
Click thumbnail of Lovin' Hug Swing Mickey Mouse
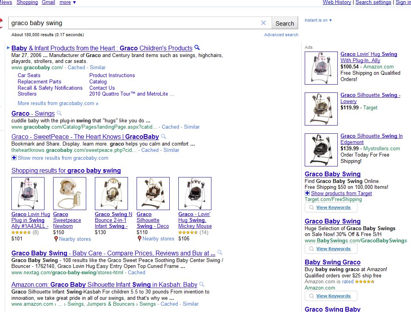[195, 194]
